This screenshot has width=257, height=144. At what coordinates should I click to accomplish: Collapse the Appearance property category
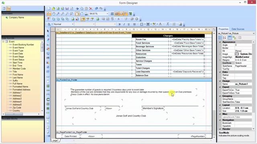pyautogui.click(x=220, y=42)
